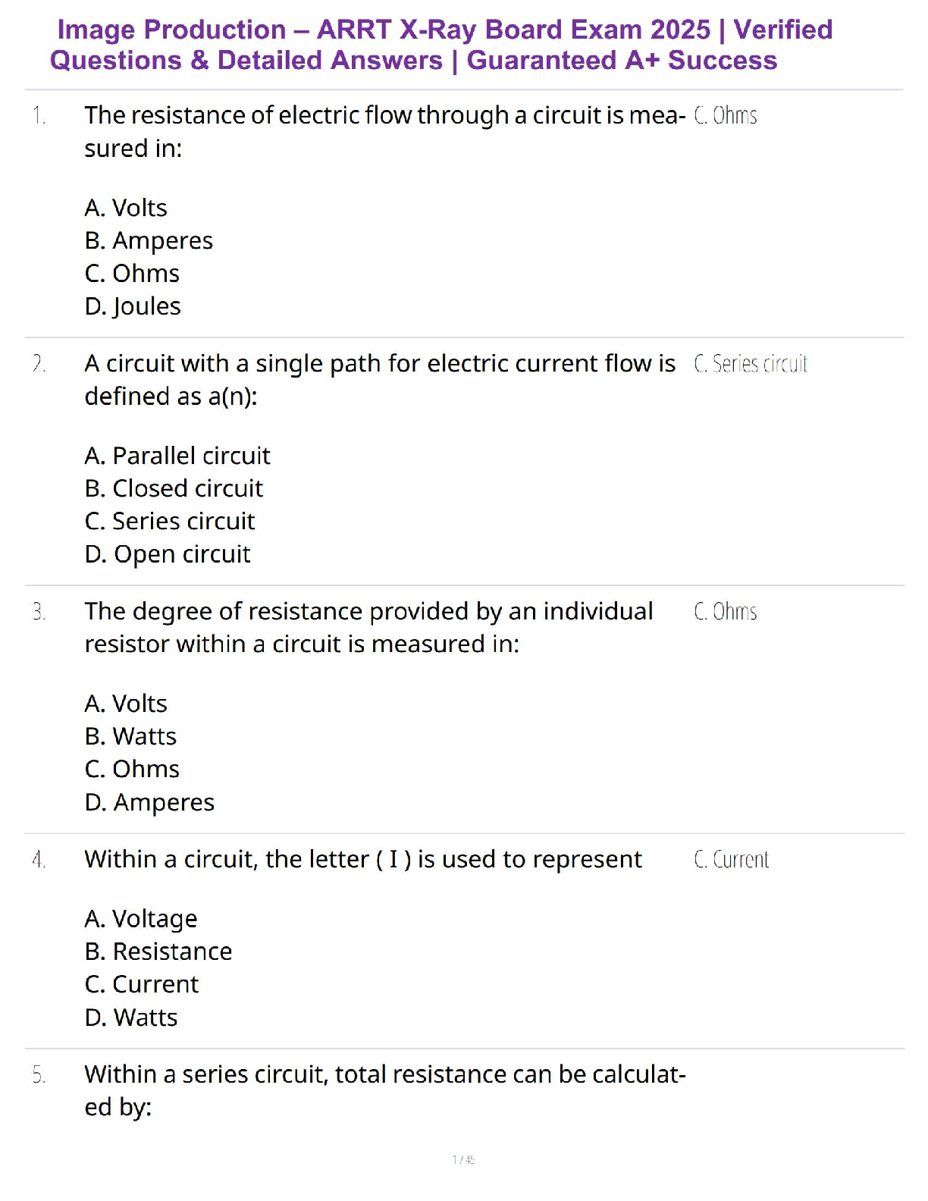Click the question number 3 label
This screenshot has height=1201, width=928.
(39, 611)
